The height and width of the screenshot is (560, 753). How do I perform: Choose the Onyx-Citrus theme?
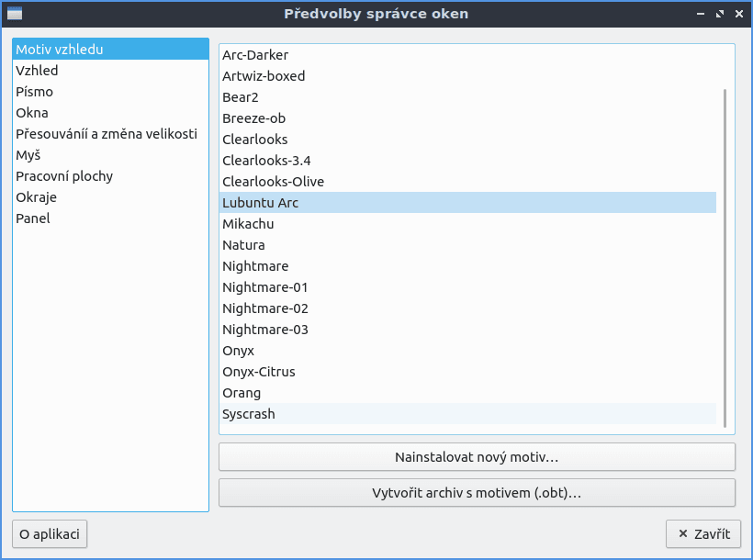click(x=259, y=372)
